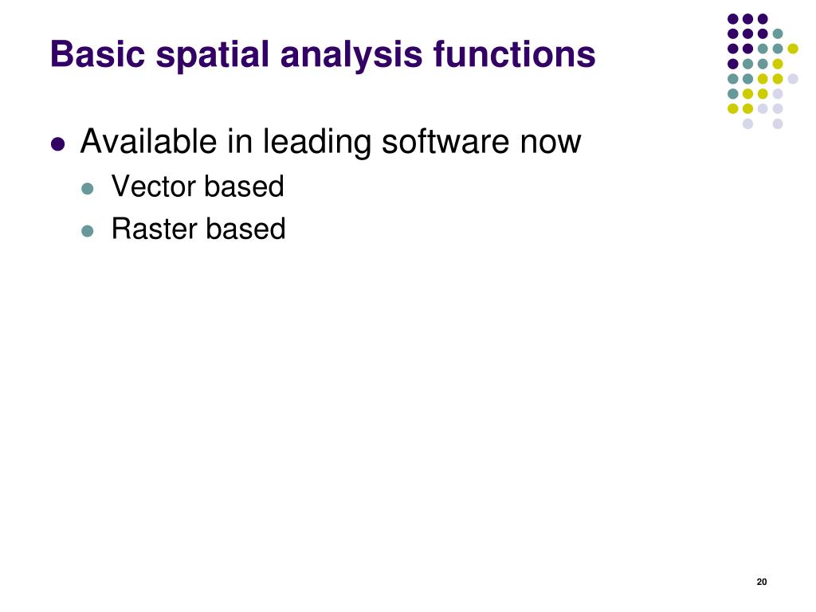This screenshot has width=816, height=612.
Task: Click the teal bullet beside "Raster based"
Action: tap(88, 231)
